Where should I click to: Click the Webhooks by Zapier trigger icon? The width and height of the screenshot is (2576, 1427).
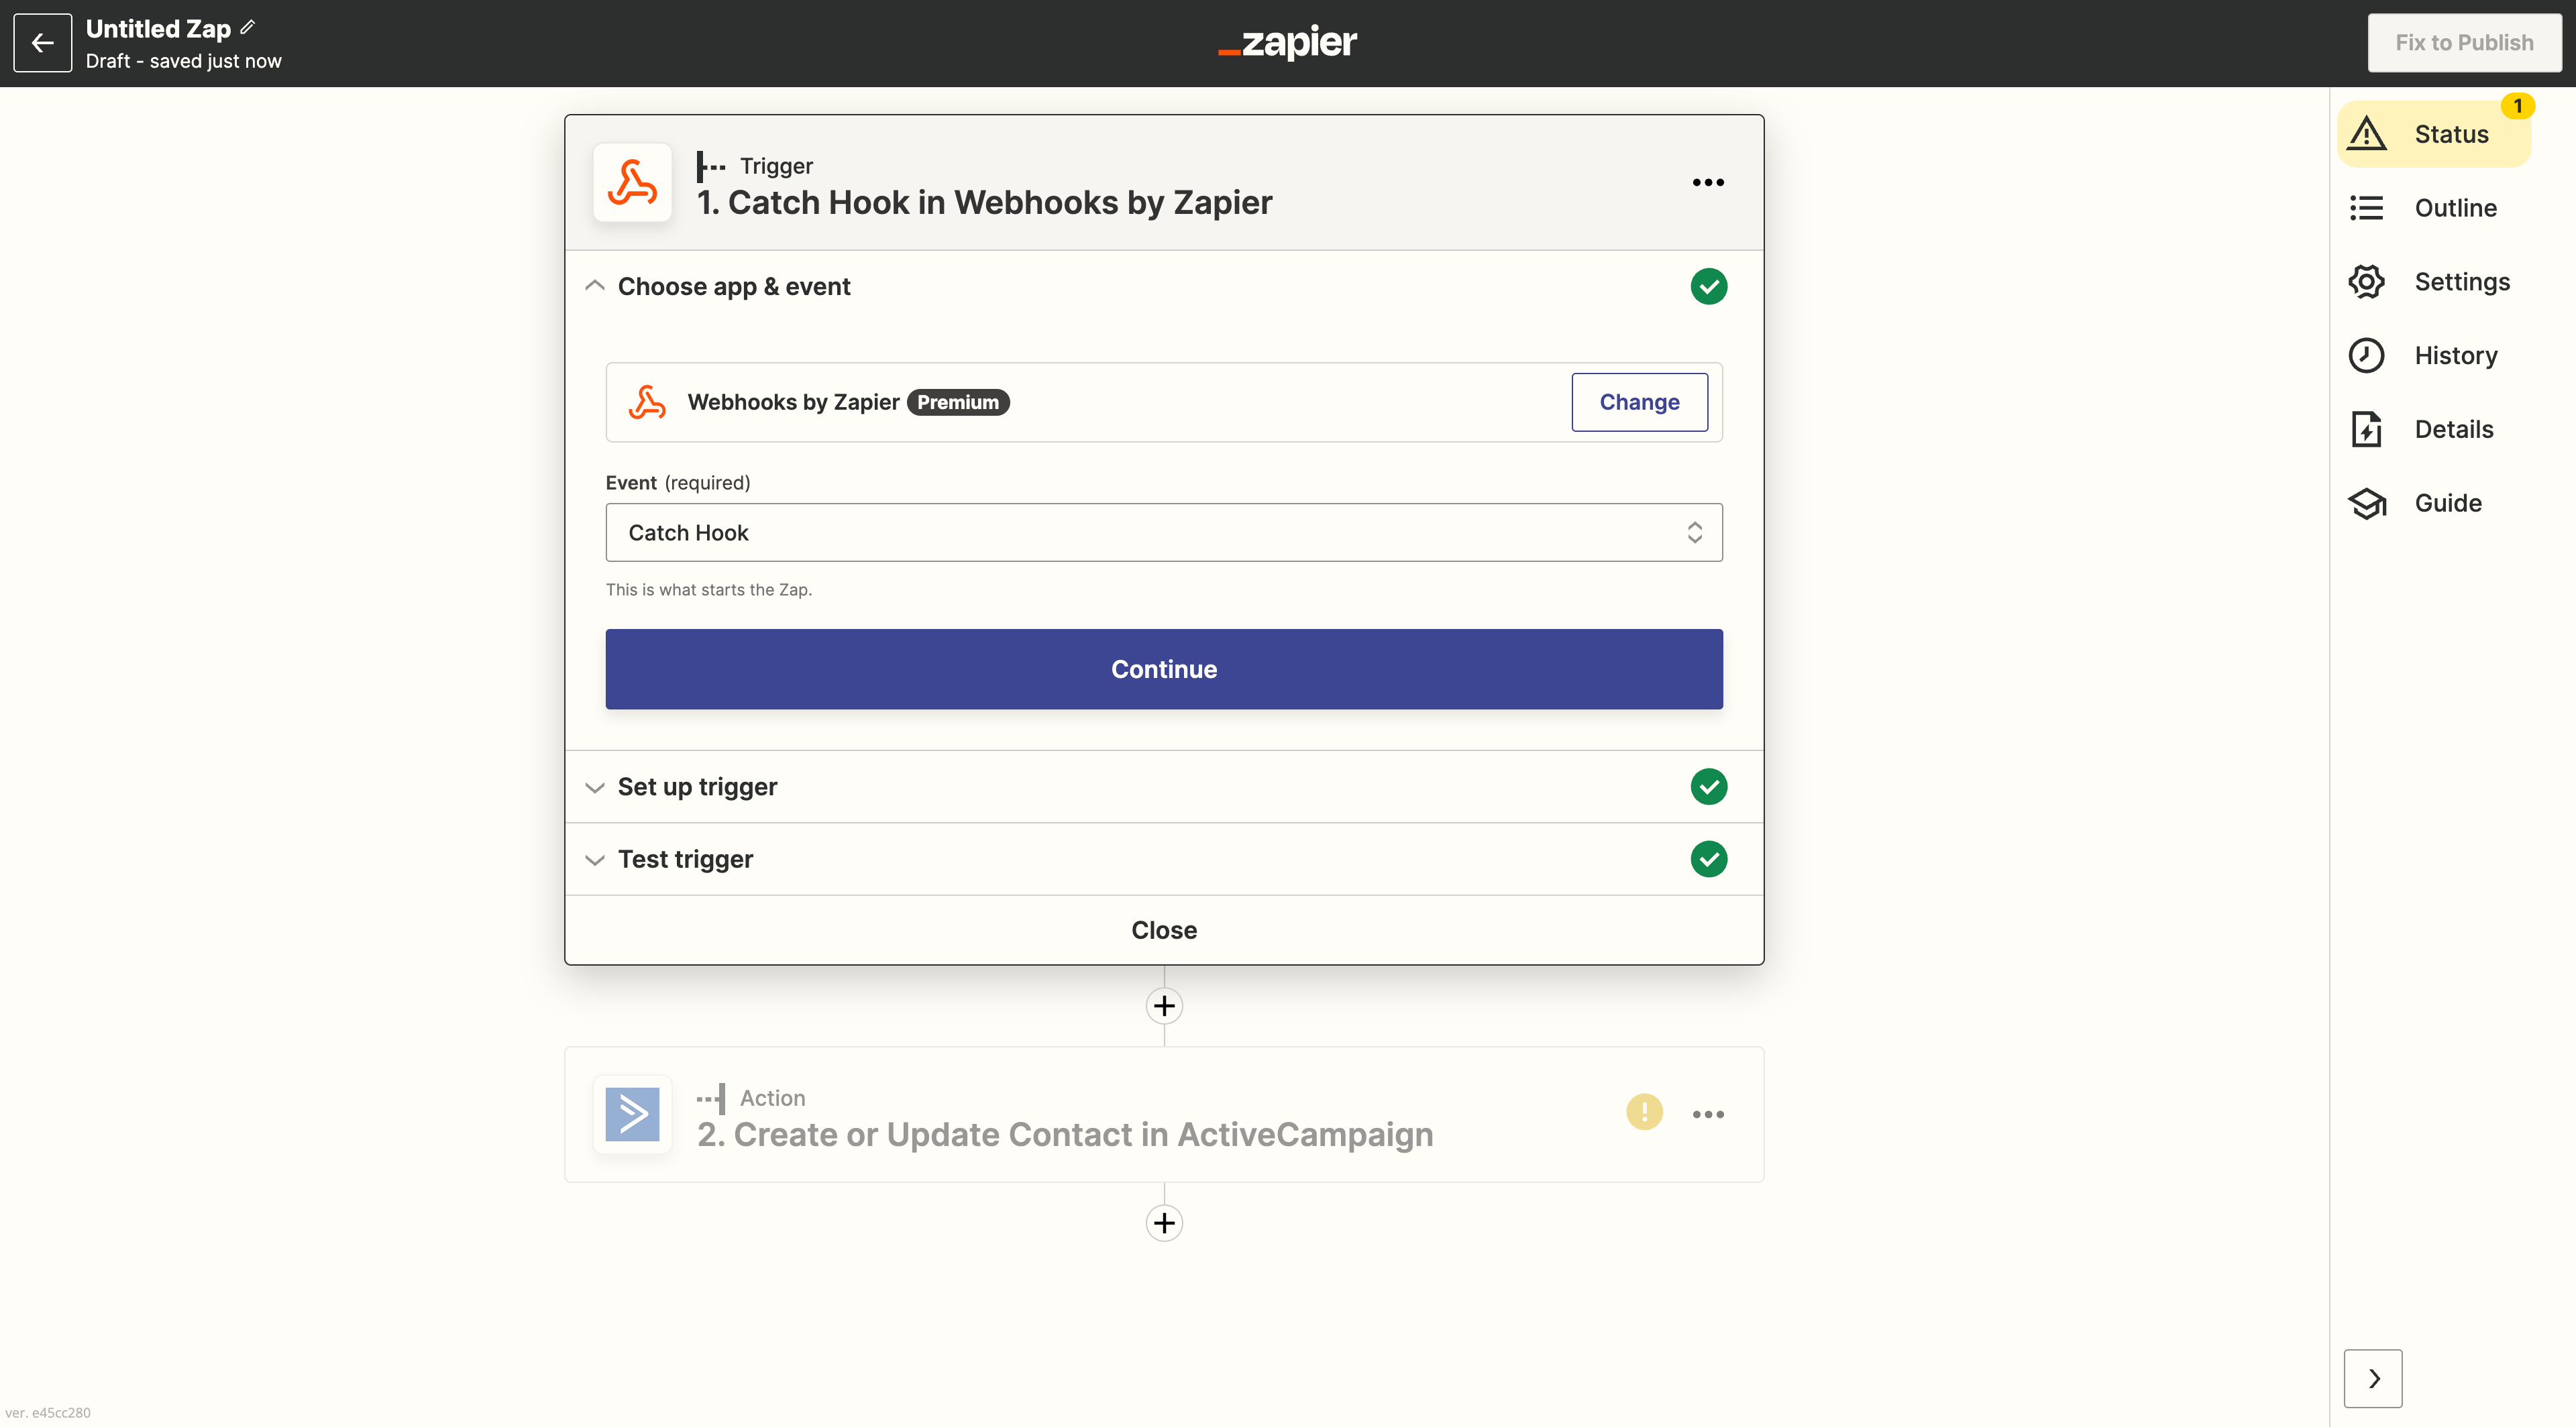tap(632, 183)
